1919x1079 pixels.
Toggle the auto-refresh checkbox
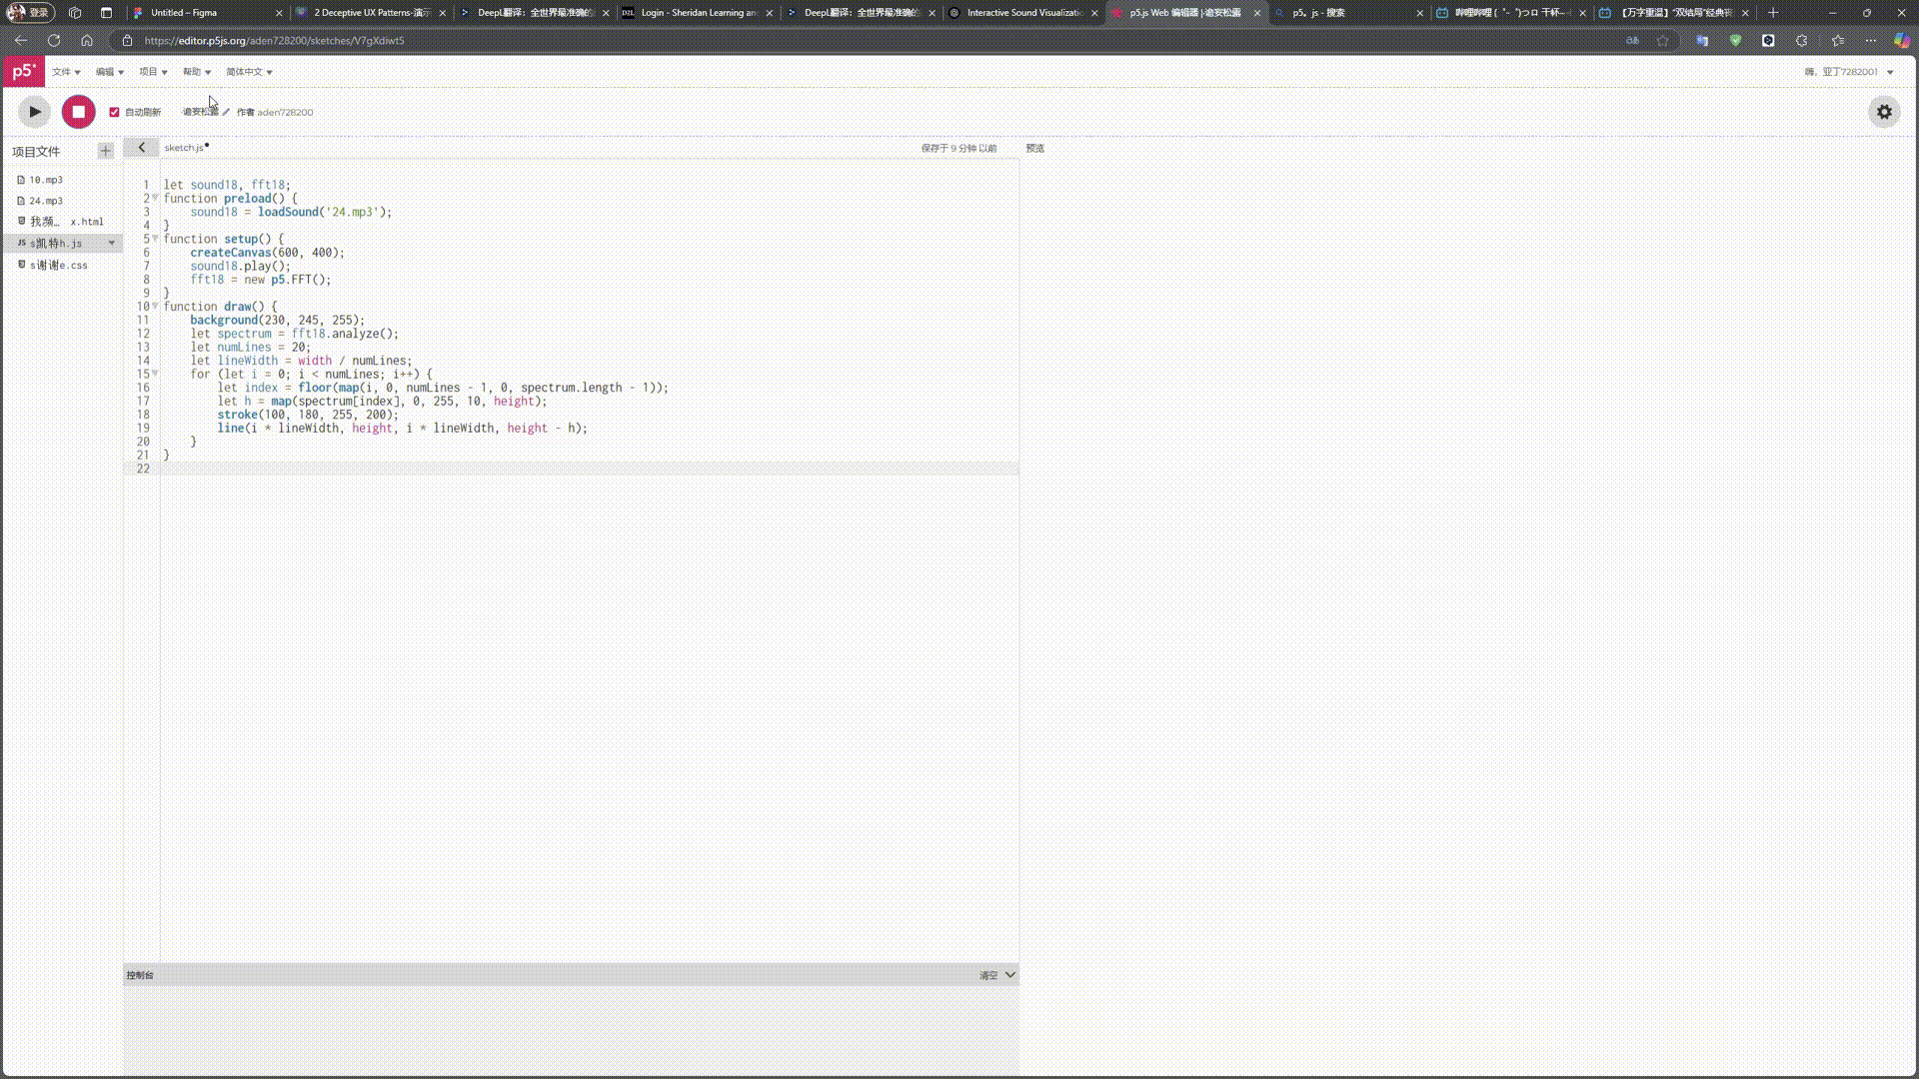(114, 112)
